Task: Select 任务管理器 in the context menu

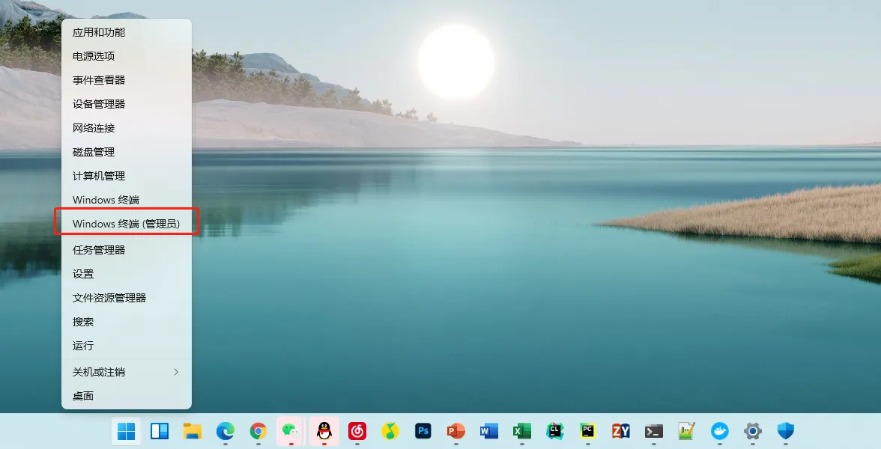Action: [x=99, y=250]
